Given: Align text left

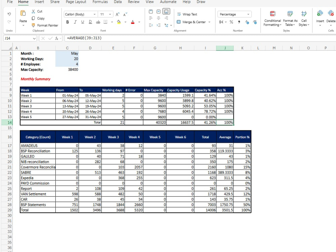Looking at the screenshot, I should click(x=151, y=18).
